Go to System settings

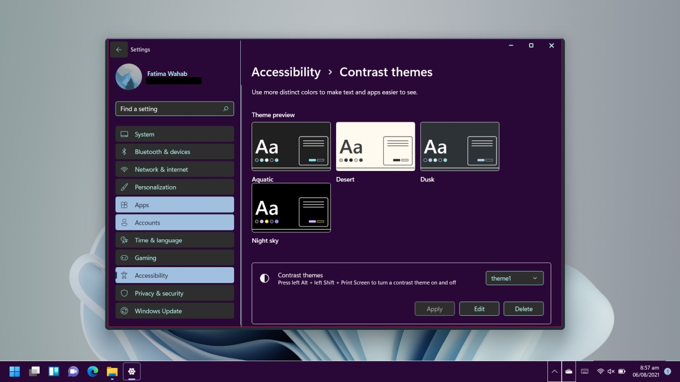pos(175,134)
